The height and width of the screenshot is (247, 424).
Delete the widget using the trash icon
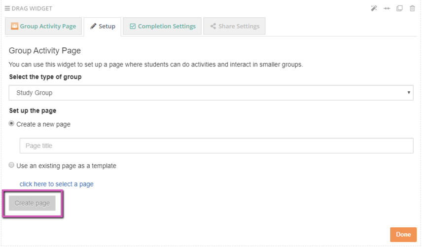pyautogui.click(x=412, y=8)
